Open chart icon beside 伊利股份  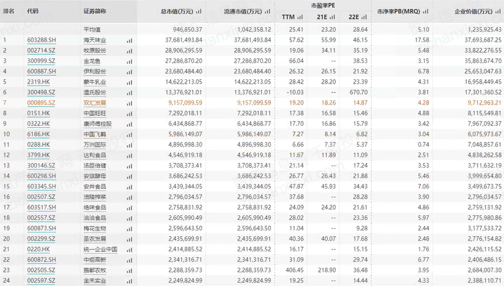point(129,72)
